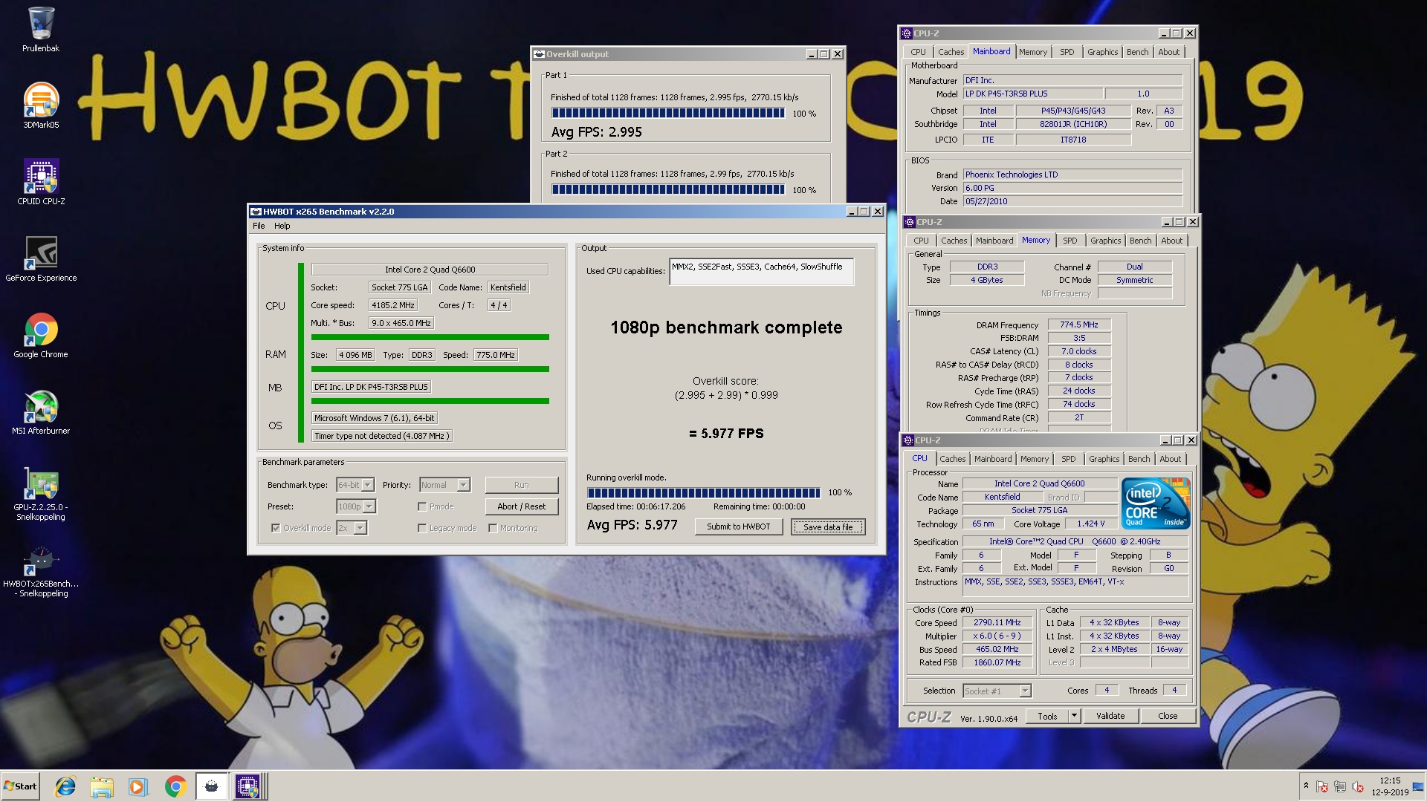The image size is (1427, 802).
Task: Click the CPU-Z Mainboard window title icon
Action: coord(906,33)
